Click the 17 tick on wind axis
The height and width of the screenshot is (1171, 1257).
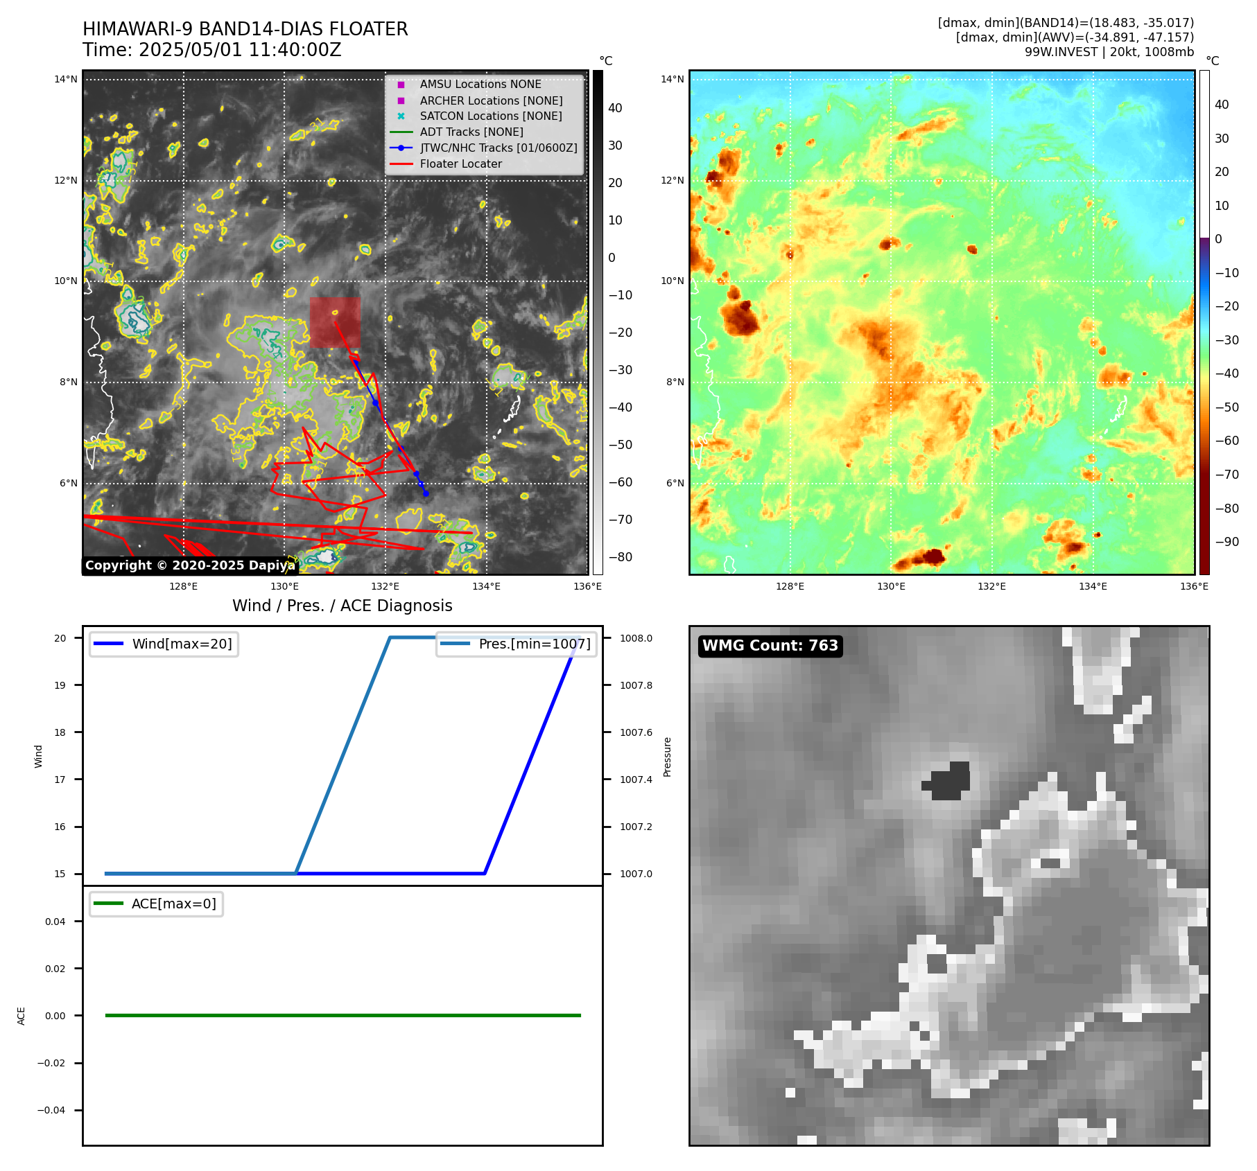click(60, 780)
